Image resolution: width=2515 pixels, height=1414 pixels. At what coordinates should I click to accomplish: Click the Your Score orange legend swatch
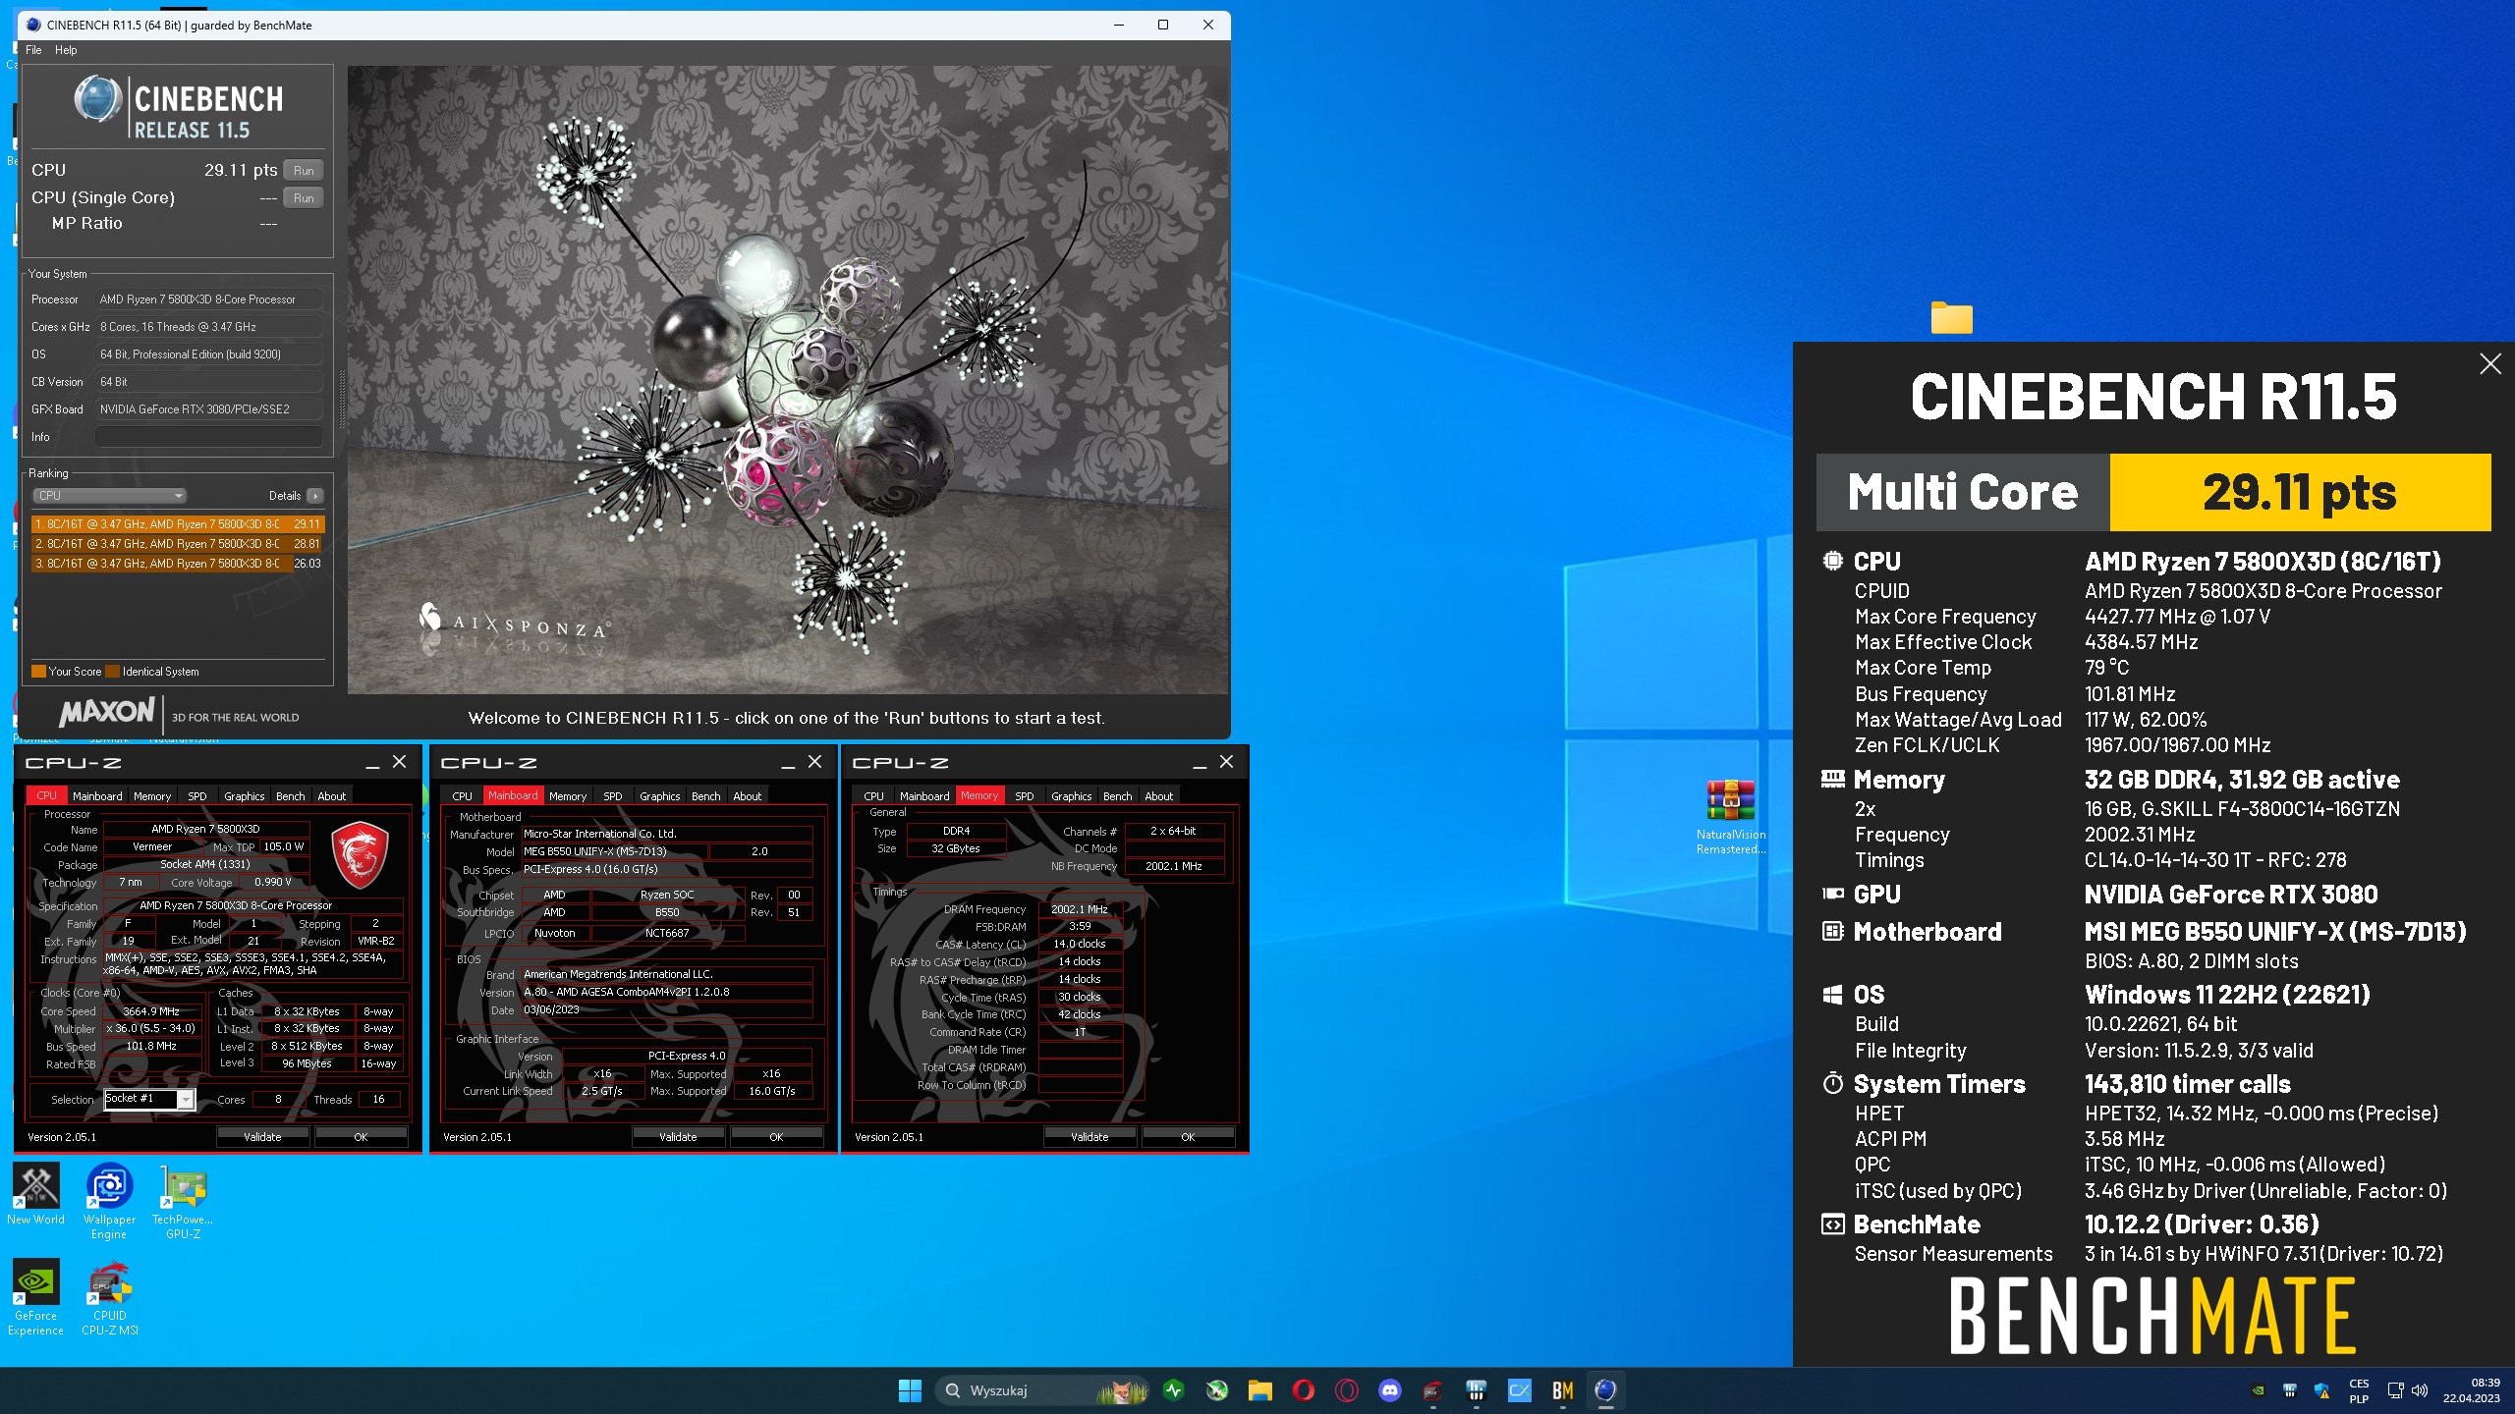click(38, 672)
